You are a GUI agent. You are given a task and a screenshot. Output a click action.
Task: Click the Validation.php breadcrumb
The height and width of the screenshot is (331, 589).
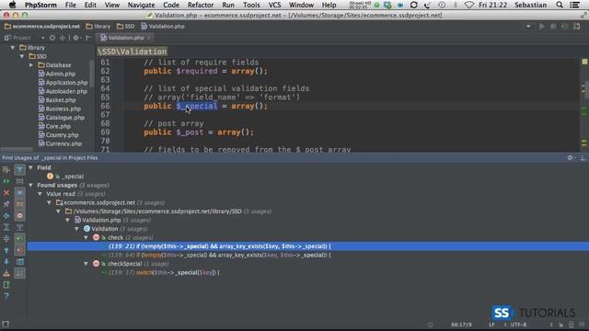[163, 27]
